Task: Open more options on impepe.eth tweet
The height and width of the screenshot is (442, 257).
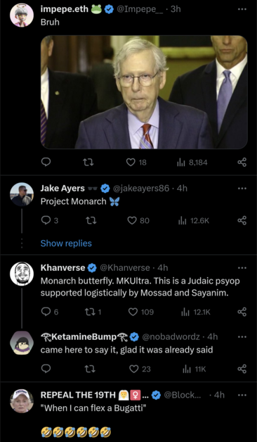Action: (242, 9)
